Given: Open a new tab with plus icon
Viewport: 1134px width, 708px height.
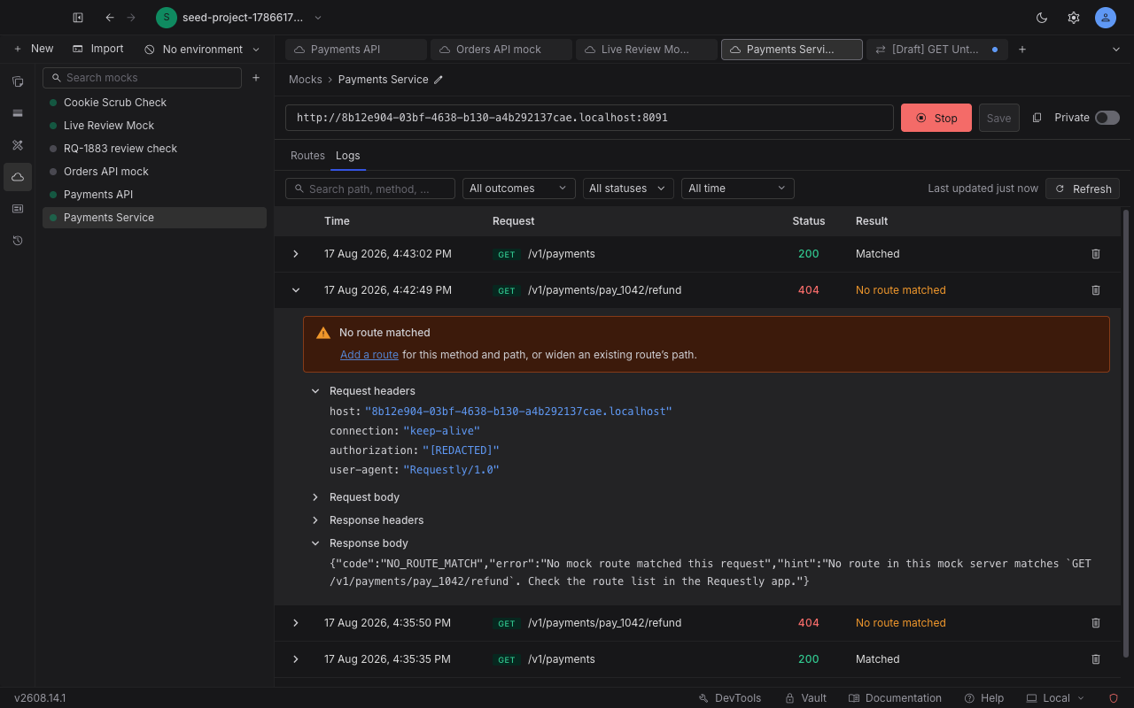Looking at the screenshot, I should coord(1022,50).
